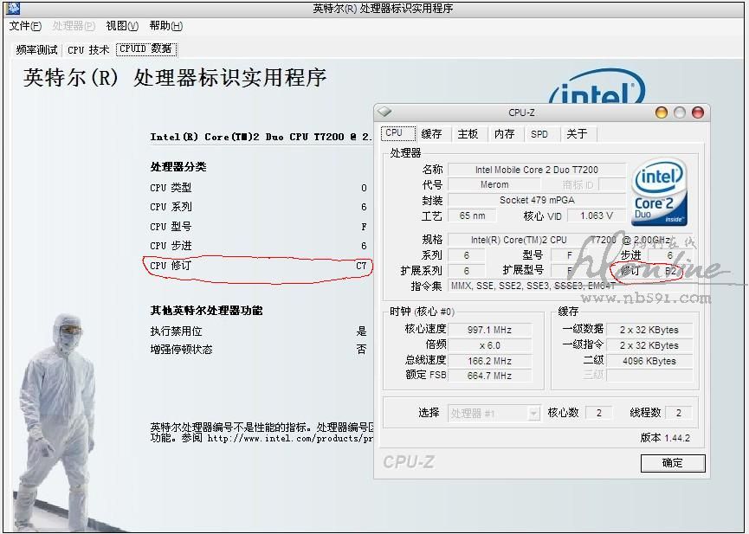Open the 关于 tab in CPU-Z
749x534 pixels.
[576, 134]
